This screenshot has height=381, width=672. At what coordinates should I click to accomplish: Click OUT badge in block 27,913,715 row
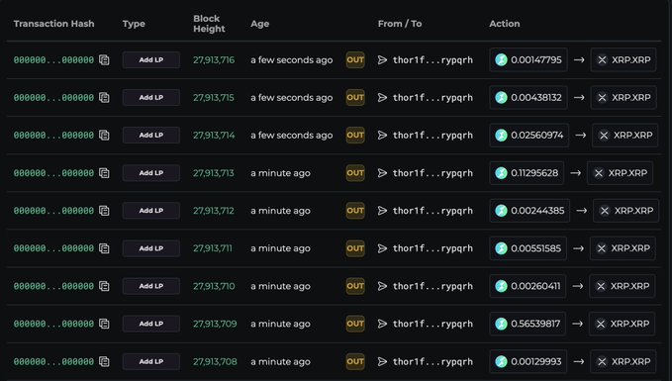point(355,98)
